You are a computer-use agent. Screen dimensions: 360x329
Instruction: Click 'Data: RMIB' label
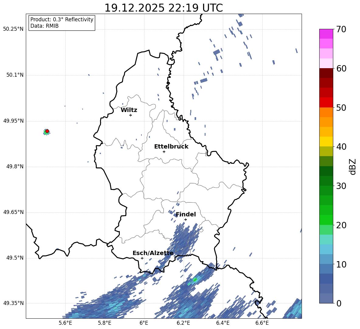(44, 26)
